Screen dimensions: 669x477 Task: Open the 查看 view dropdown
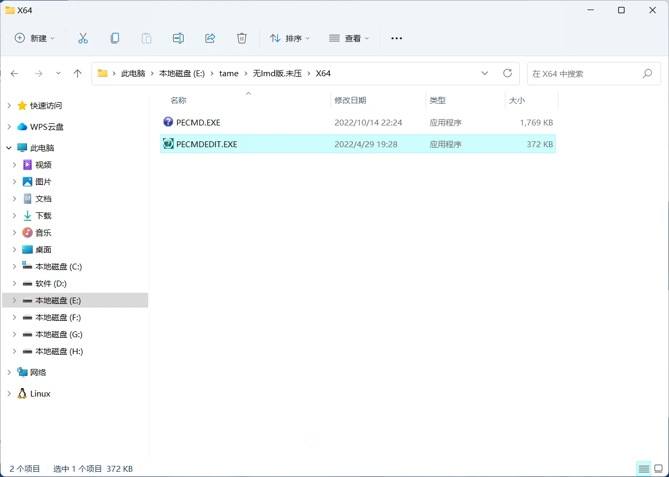coord(349,38)
